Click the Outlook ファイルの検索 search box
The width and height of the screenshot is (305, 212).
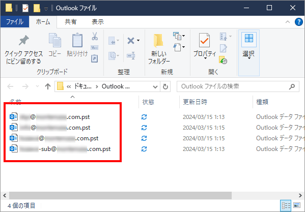click(238, 86)
